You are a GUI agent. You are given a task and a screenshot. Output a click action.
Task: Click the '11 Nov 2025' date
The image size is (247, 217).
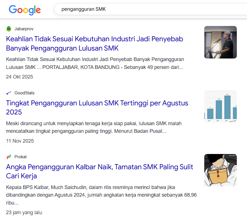[20, 141]
